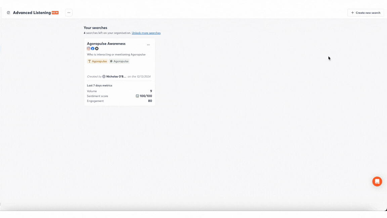
Task: Click the orange NEW badge
Action: pos(55,13)
